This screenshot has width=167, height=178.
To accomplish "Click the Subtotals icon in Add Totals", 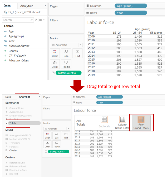I will (x=104, y=119).
